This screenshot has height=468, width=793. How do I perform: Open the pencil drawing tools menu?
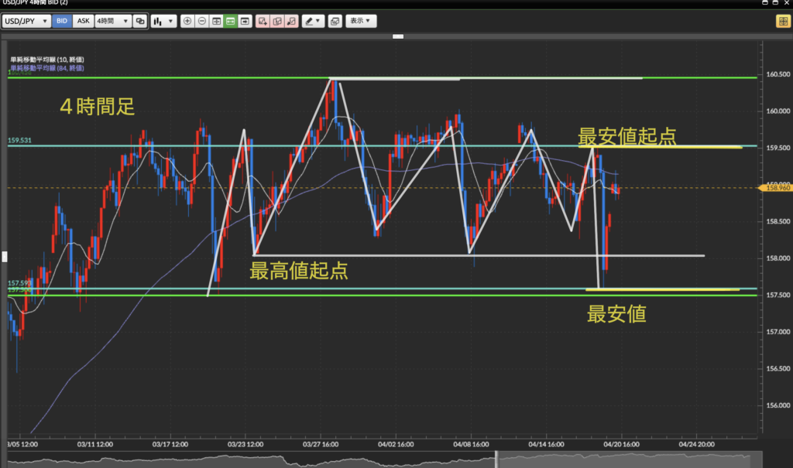(313, 21)
